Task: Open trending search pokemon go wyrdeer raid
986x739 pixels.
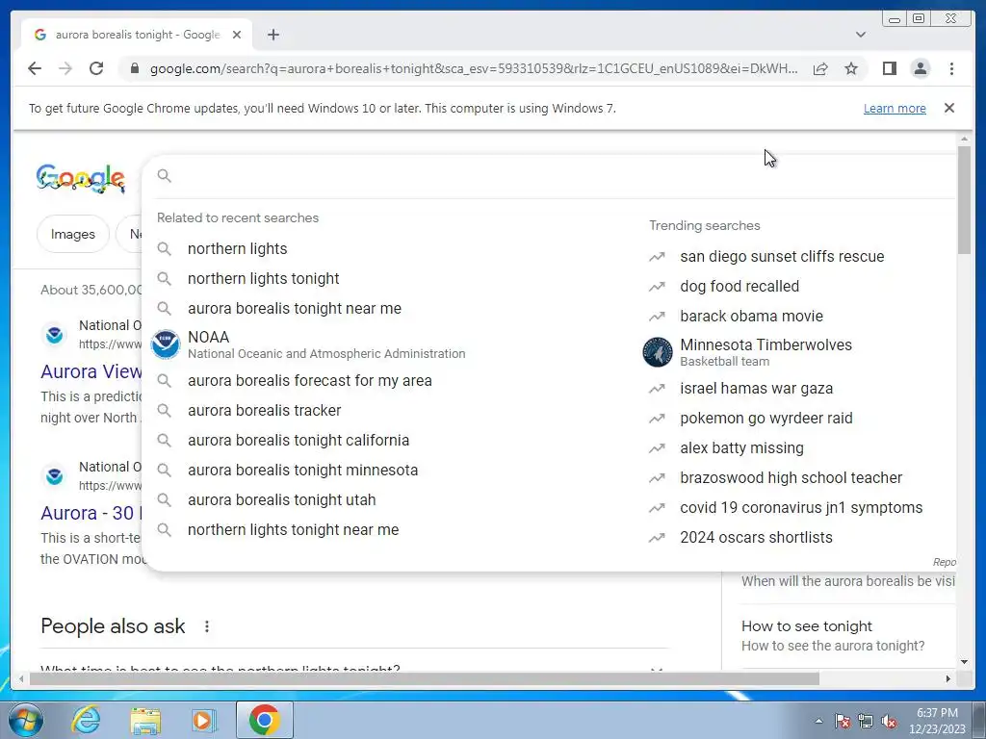Action: (x=765, y=419)
